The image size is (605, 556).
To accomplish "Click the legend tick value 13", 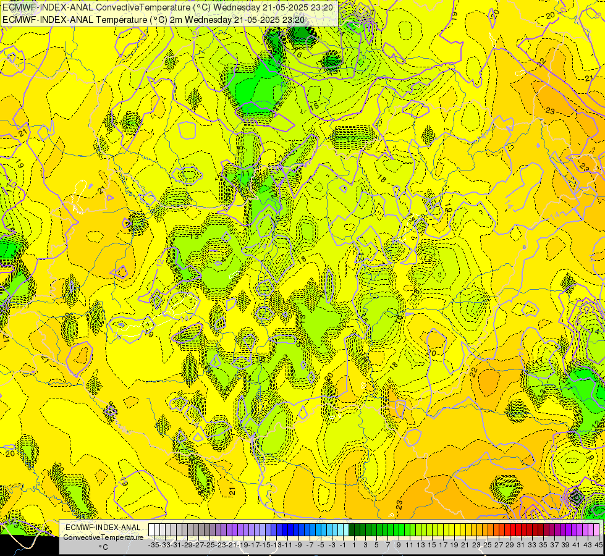I will point(421,545).
